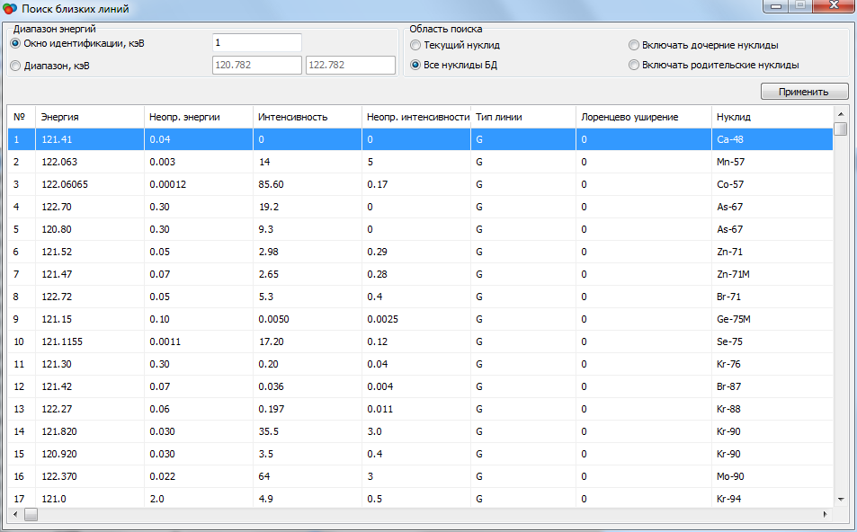Click 'Тип линии' column header
Screen dimensions: 857x532
tap(522, 117)
